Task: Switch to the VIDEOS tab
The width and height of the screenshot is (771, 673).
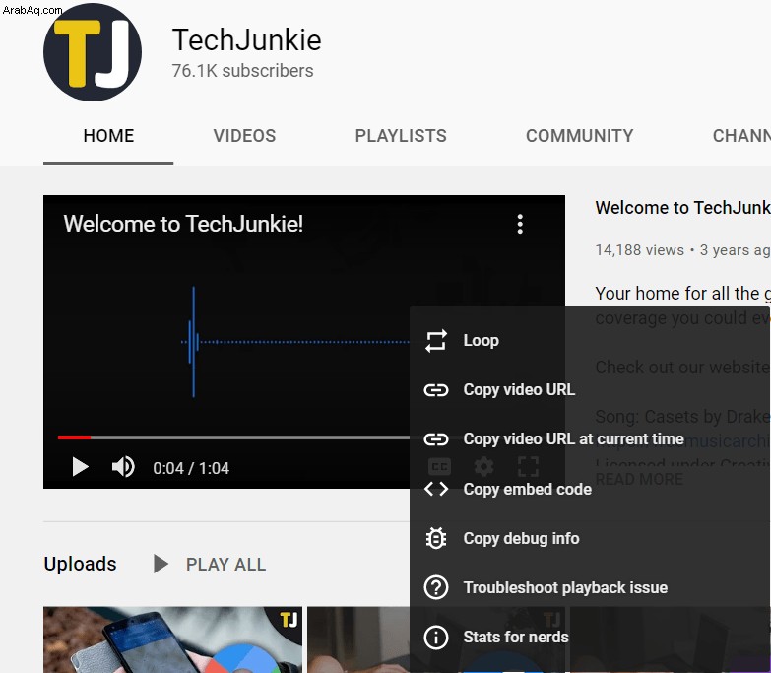Action: 244,136
